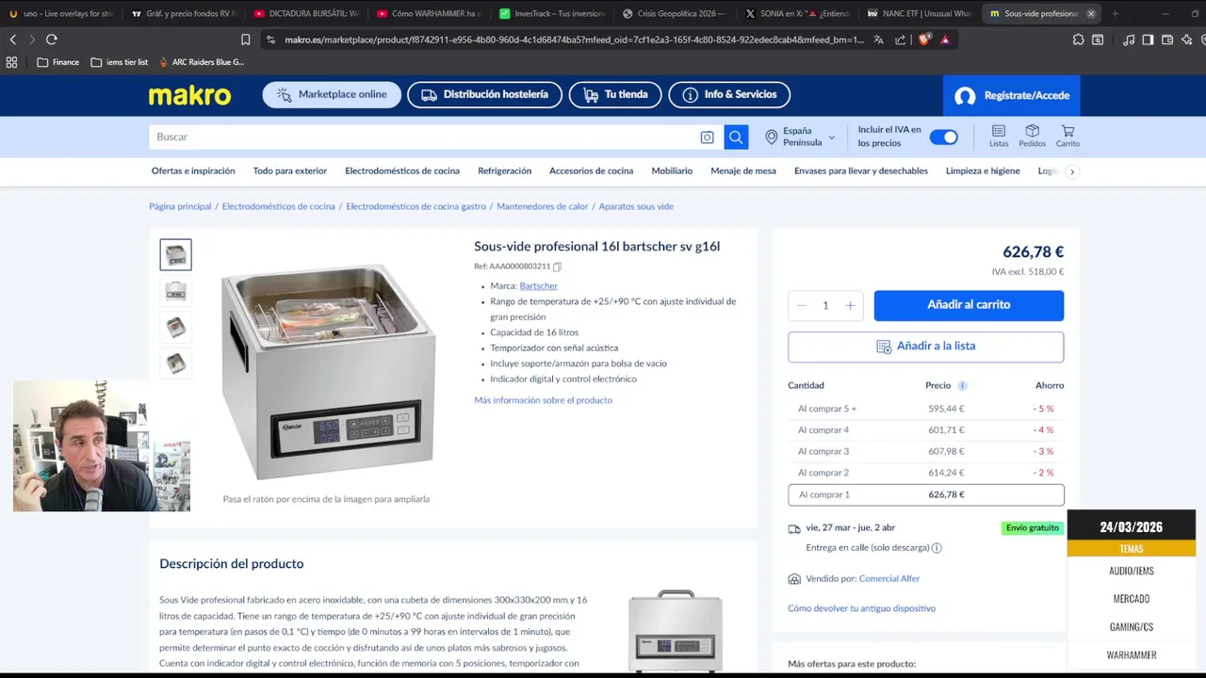Open the Listas icon
The image size is (1206, 678).
coord(999,136)
